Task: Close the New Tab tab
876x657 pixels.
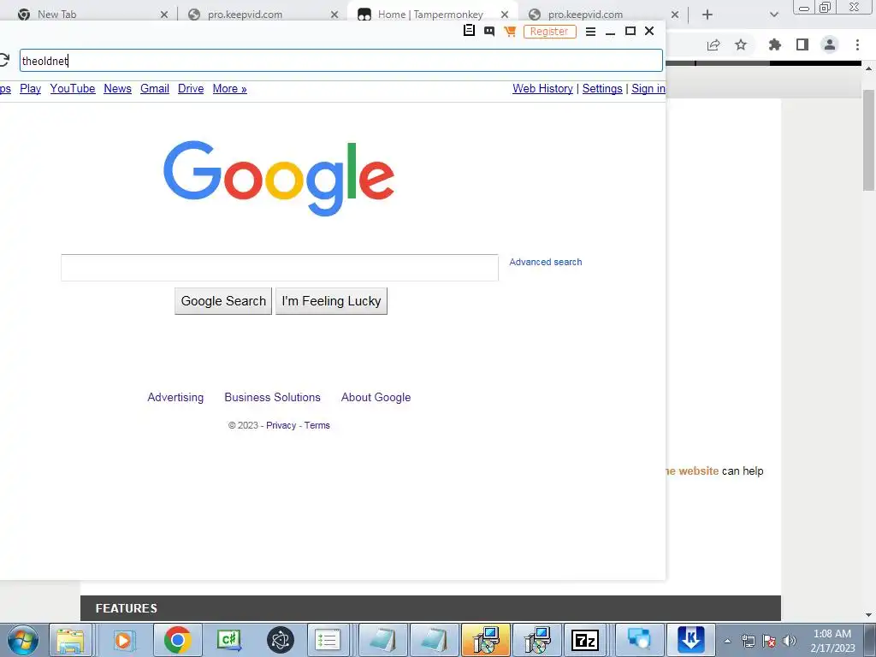Action: 164,15
